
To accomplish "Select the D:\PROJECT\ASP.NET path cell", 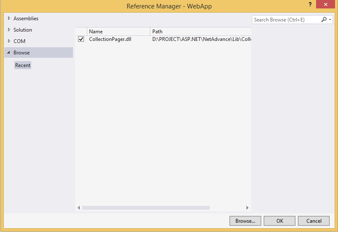I will point(202,39).
